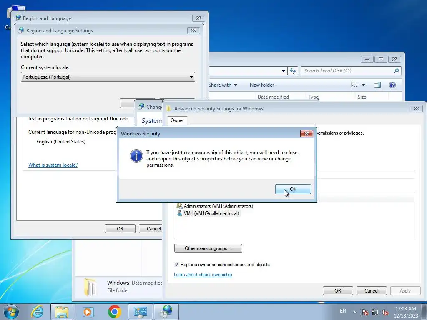This screenshot has height=320, width=427.
Task: Launch Google Chrome from the taskbar
Action: pyautogui.click(x=114, y=312)
